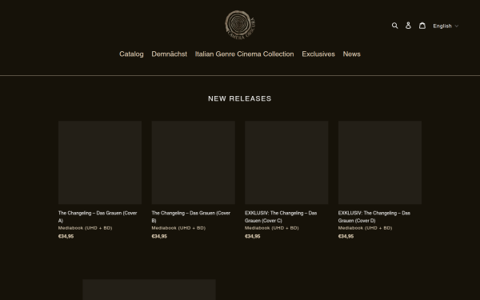Click the Cover C product thumbnail

[x=286, y=162]
